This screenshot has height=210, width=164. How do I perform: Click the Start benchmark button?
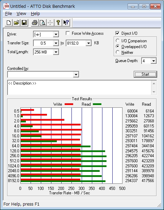(145, 74)
